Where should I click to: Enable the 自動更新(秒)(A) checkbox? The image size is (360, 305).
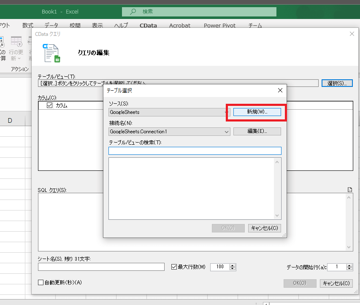point(41,283)
